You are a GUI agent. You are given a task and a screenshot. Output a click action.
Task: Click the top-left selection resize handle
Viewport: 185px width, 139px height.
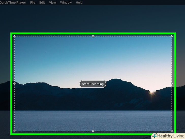click(x=14, y=36)
